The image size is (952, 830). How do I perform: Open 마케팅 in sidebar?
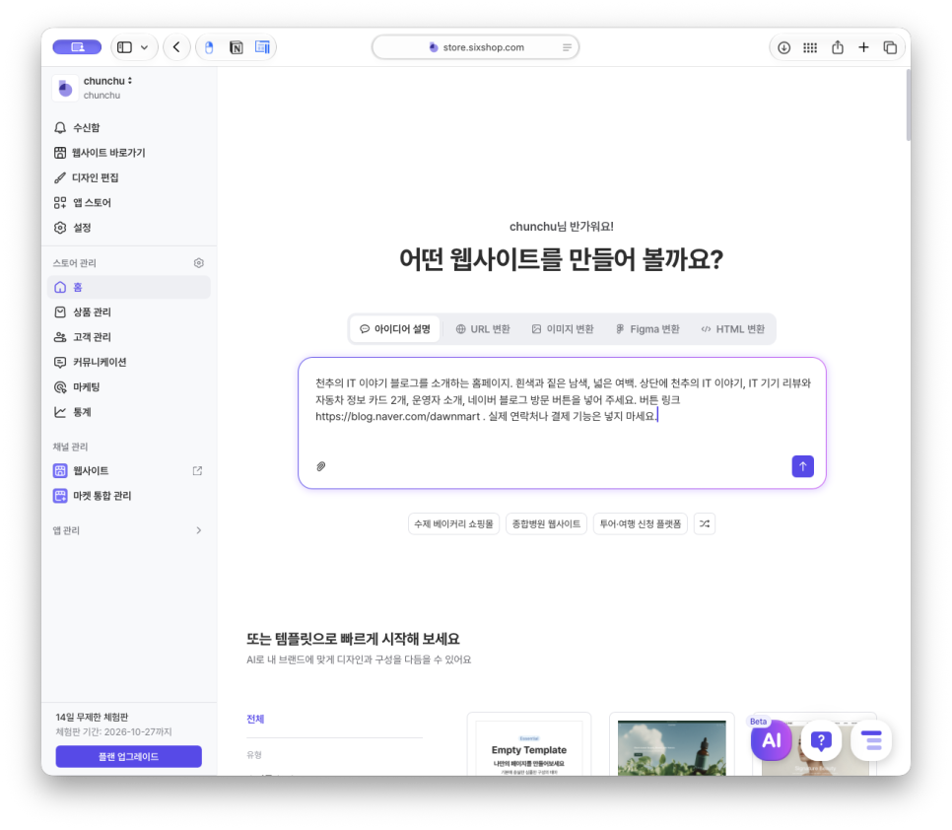pyautogui.click(x=129, y=386)
